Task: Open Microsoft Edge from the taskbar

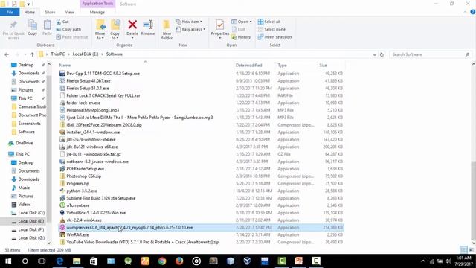Action: click(x=59, y=261)
